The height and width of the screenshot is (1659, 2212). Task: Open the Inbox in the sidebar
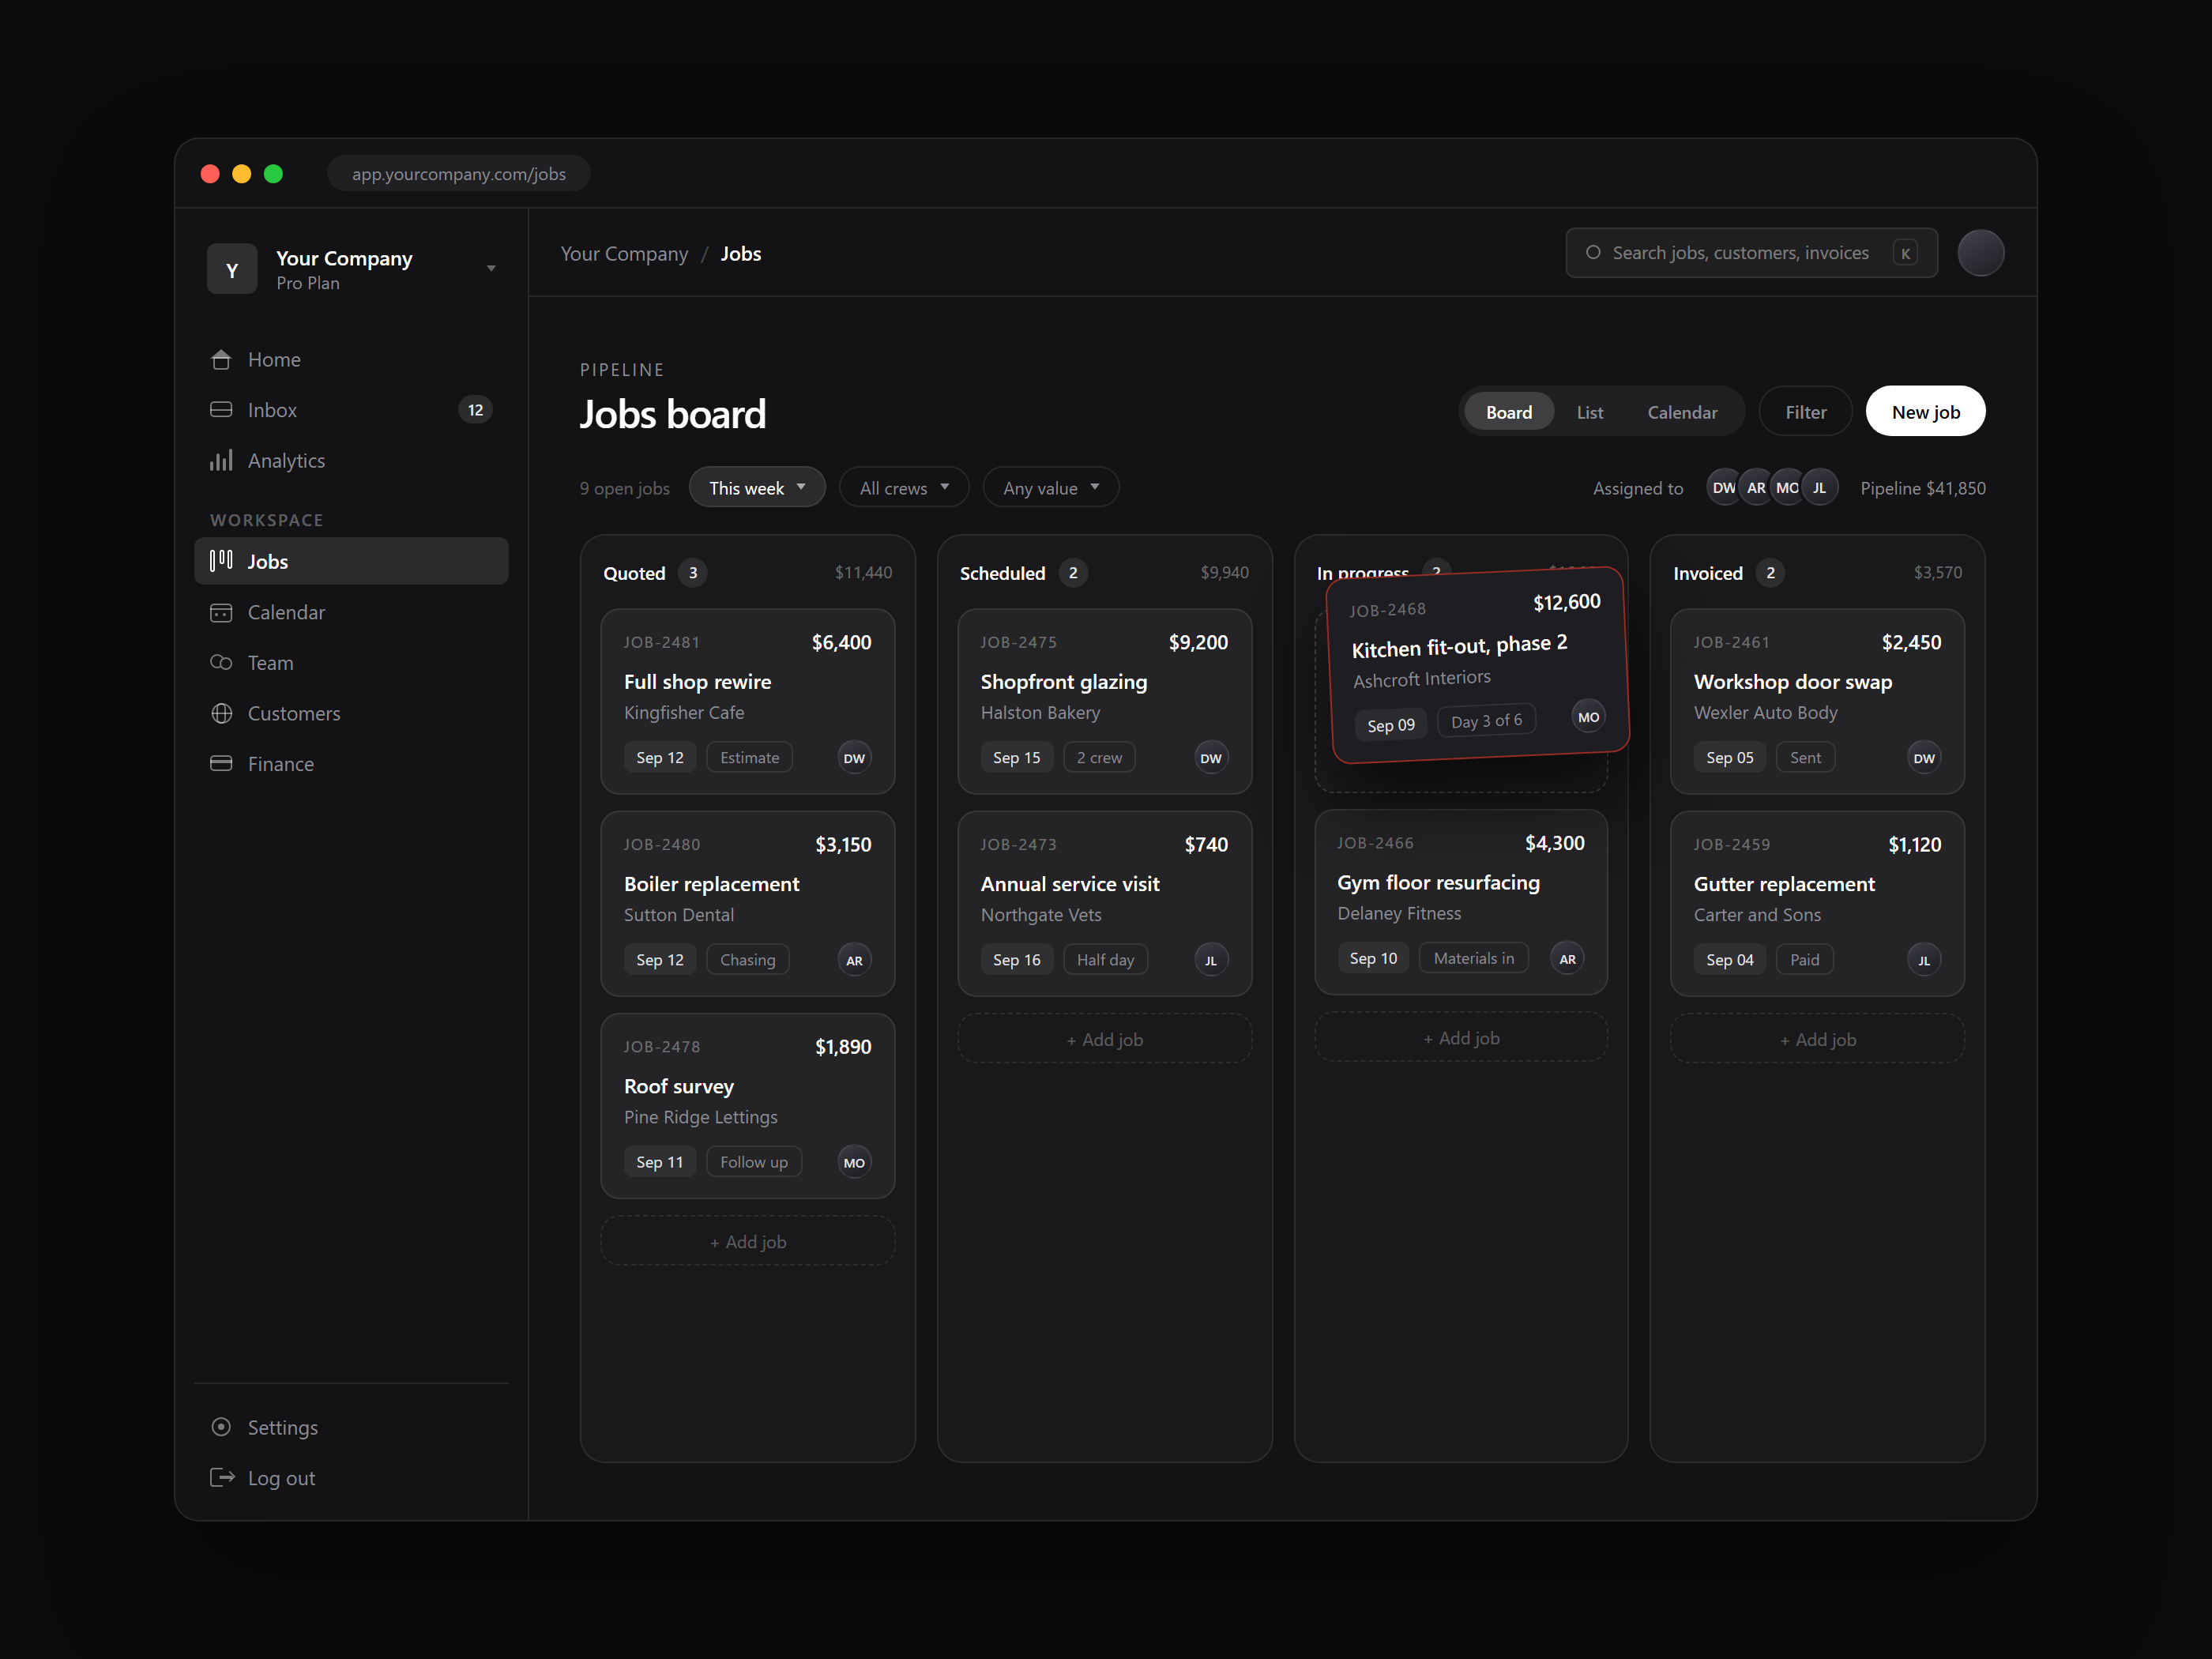point(351,410)
